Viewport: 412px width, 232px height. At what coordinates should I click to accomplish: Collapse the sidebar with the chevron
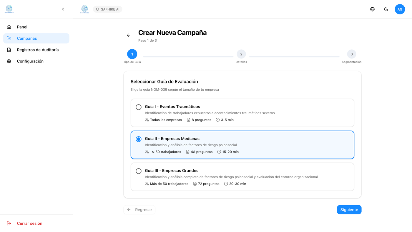63,9
